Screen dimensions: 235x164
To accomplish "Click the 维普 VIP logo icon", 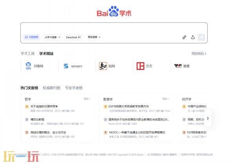I will click(x=178, y=66).
